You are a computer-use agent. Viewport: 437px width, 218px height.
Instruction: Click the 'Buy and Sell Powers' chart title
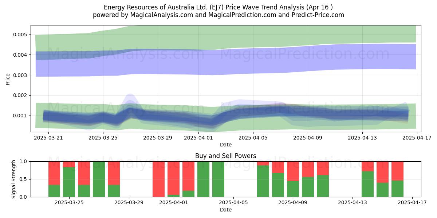coord(226,156)
